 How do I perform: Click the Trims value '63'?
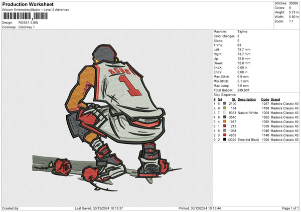(239, 45)
